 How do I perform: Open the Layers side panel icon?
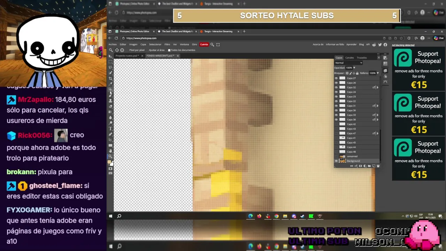pyautogui.click(x=385, y=70)
